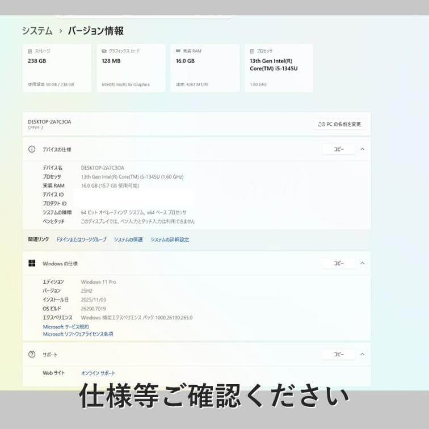429x429 pixels.
Task: Click the question mark Support icon
Action: pos(32,354)
